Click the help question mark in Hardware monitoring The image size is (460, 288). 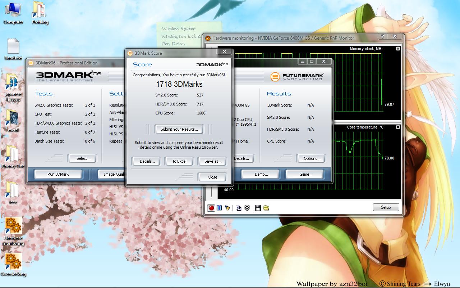coord(382,36)
